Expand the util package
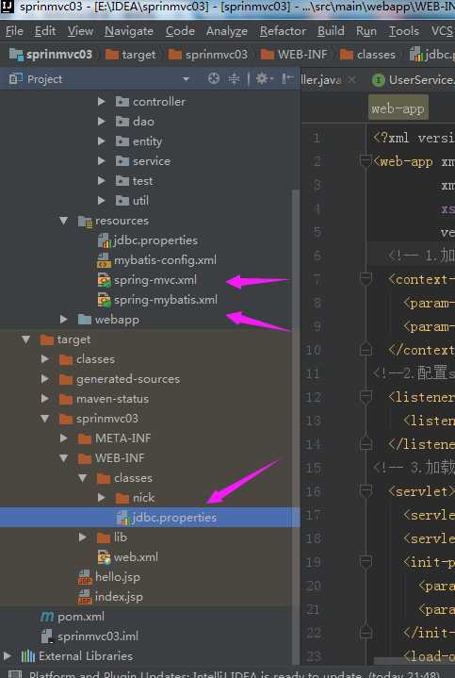 point(102,201)
